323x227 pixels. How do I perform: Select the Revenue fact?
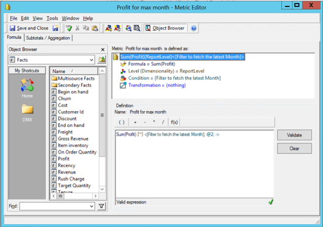[63, 172]
